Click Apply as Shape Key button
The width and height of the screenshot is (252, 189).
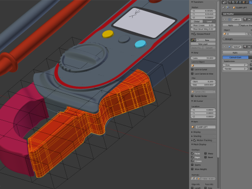(246, 25)
